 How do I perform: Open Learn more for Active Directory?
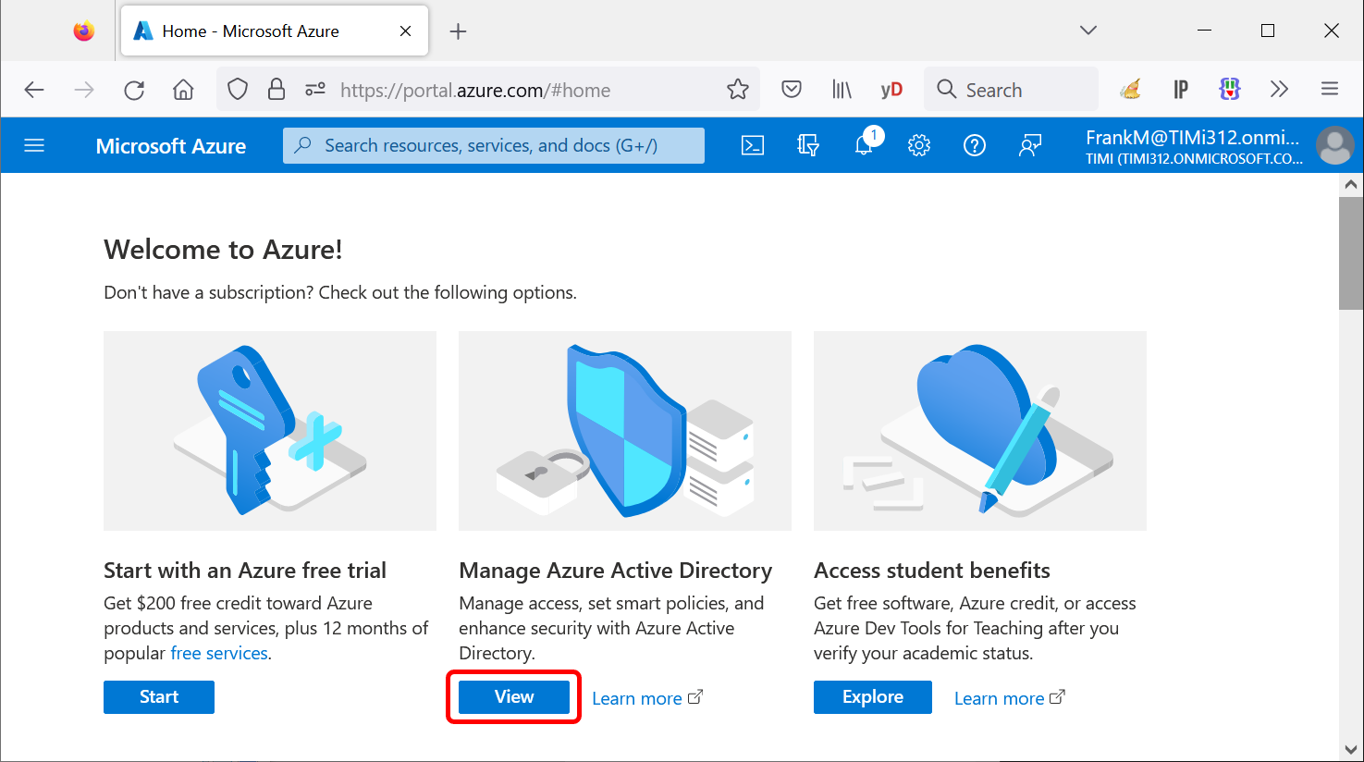pyautogui.click(x=647, y=698)
